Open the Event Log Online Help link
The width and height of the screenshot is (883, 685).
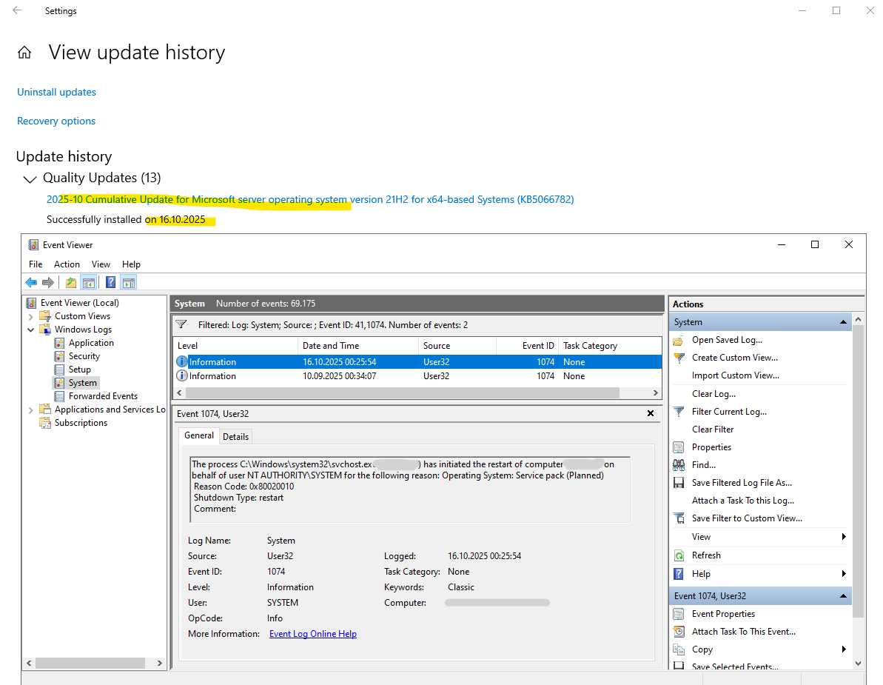[312, 634]
